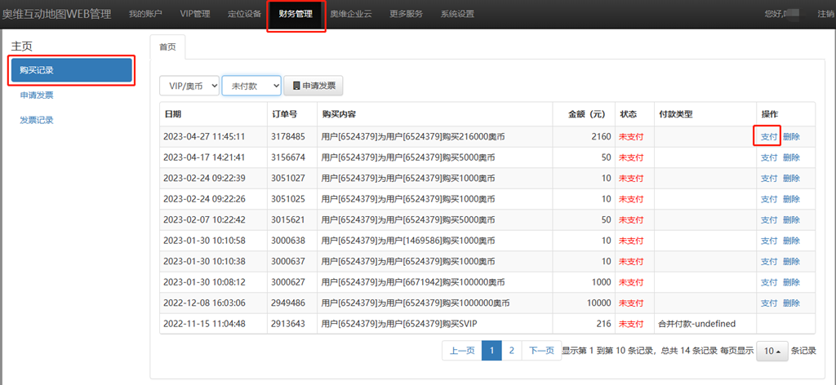Click the 上一页 pagination button
The height and width of the screenshot is (385, 836).
462,351
